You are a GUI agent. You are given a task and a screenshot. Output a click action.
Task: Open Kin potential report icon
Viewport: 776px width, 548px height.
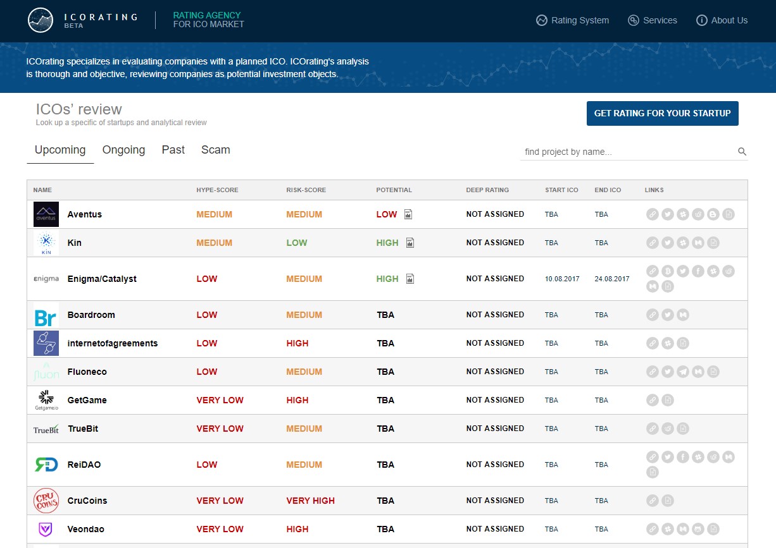point(410,243)
